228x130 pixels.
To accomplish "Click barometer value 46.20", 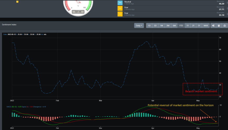I will coord(222,4).
